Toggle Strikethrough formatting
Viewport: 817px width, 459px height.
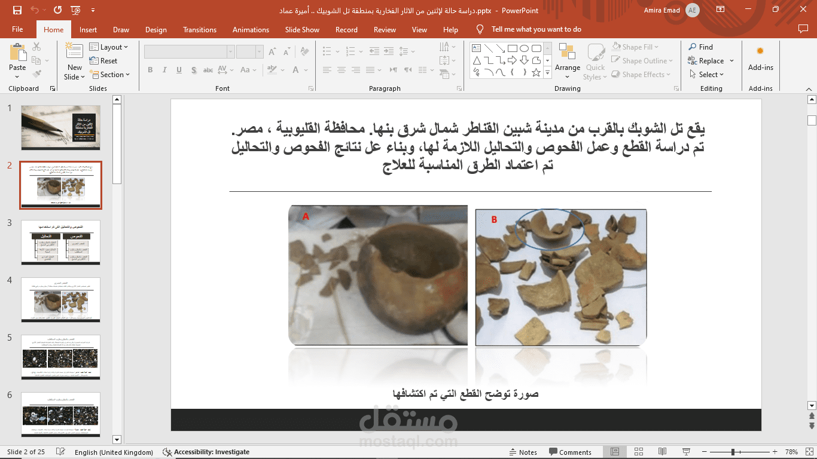[208, 70]
